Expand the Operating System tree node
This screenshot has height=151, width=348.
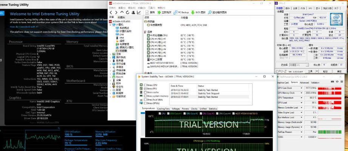(111, 57)
